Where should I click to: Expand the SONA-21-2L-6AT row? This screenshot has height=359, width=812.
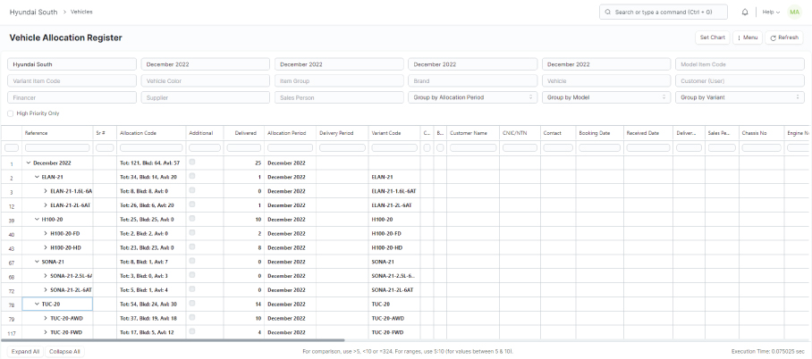46,289
